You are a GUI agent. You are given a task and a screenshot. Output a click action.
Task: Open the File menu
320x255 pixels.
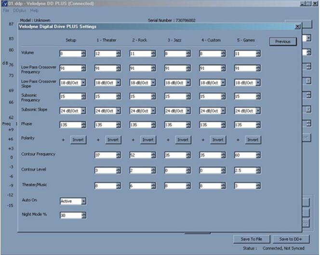click(x=6, y=11)
